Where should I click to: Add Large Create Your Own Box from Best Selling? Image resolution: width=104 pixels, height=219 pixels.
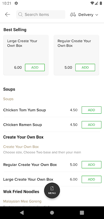pyautogui.click(x=35, y=67)
